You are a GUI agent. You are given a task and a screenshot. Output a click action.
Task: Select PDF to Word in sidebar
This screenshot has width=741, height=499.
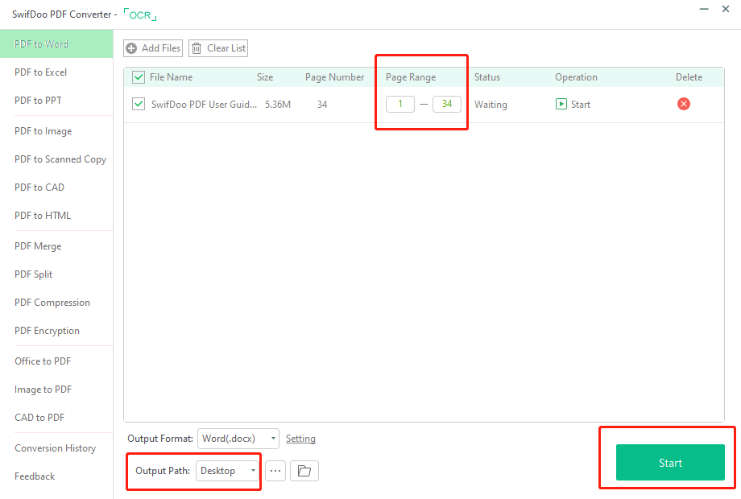[56, 44]
